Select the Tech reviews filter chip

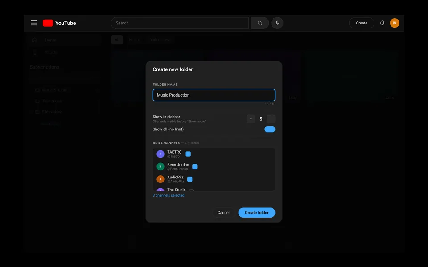(160, 40)
